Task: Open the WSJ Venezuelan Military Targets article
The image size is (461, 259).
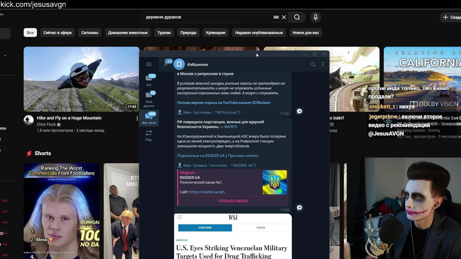Action: point(232,252)
